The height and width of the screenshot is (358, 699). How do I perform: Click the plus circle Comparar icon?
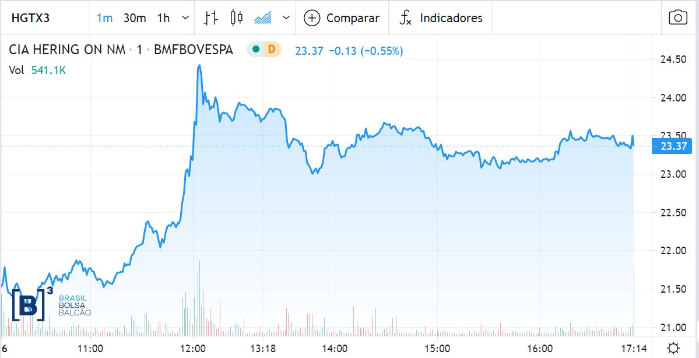312,18
